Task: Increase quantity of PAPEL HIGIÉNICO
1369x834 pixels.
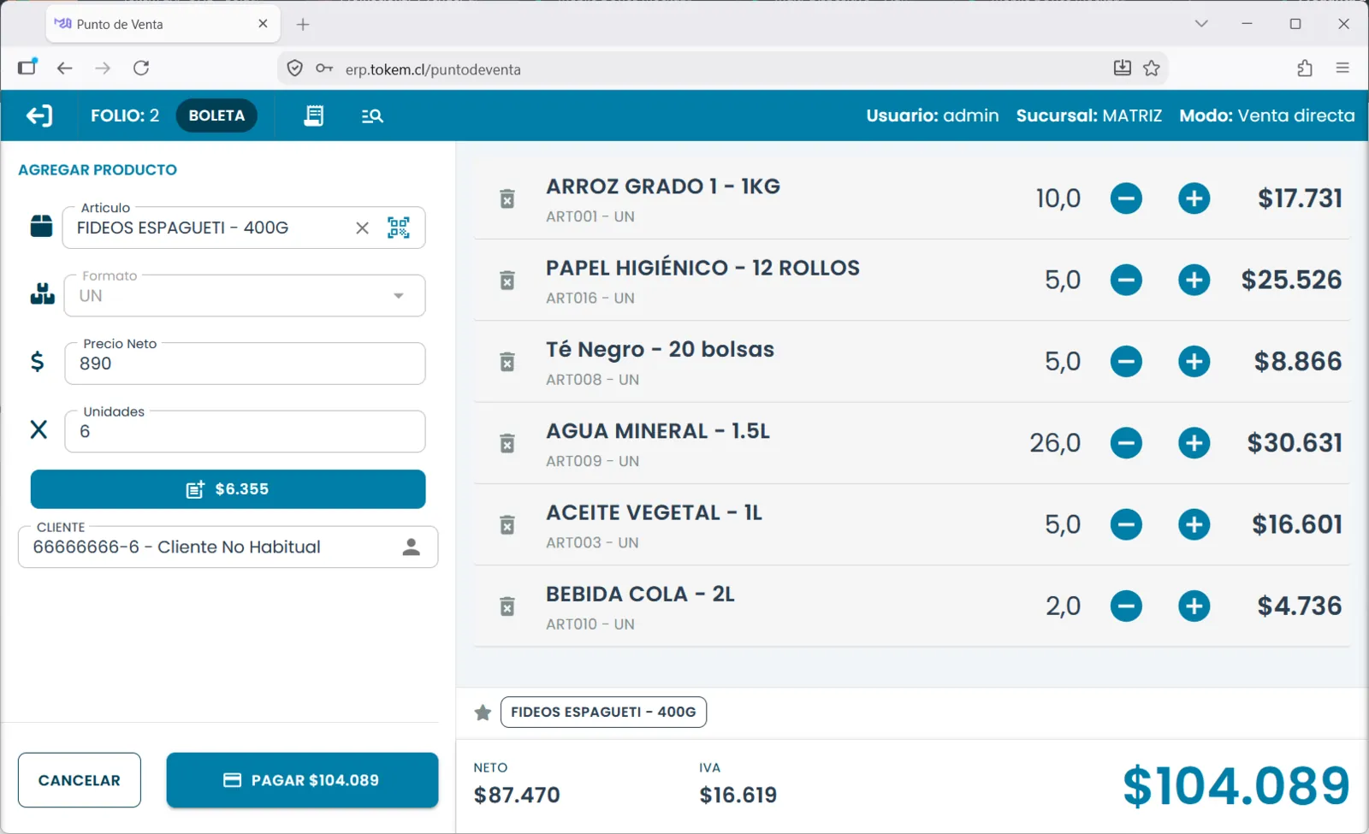Action: [x=1194, y=280]
